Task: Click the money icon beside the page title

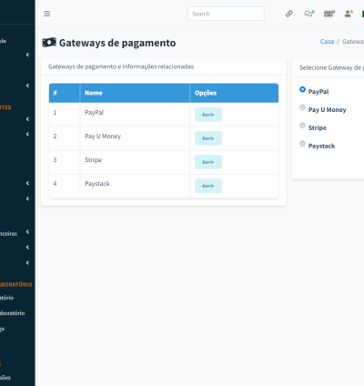Action: click(49, 43)
